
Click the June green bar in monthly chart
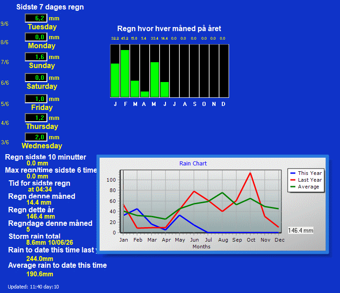click(165, 90)
